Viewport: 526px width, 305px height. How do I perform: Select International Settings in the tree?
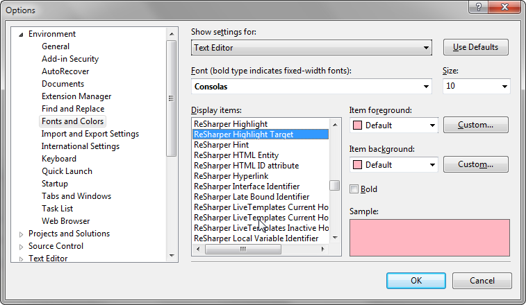coord(81,146)
